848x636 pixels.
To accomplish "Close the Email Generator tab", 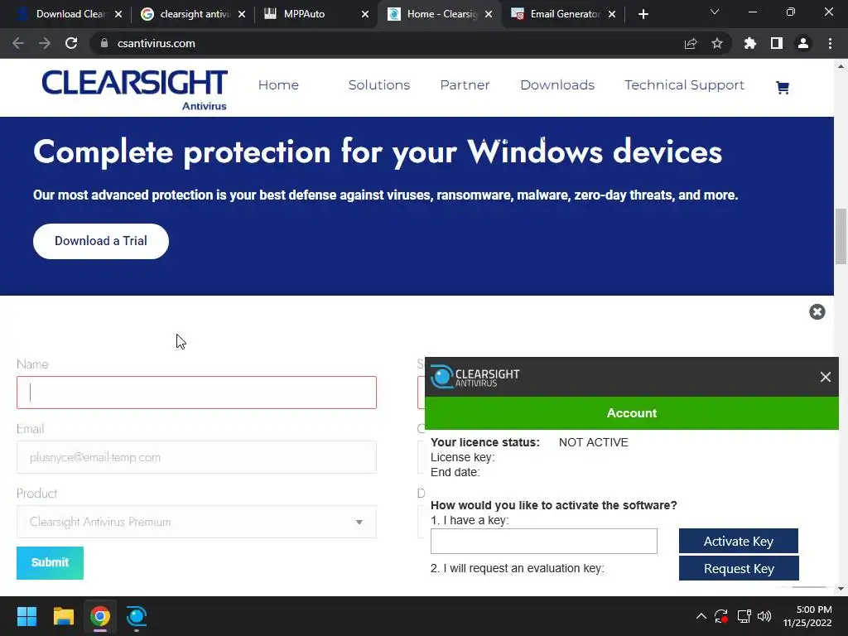I will tap(612, 15).
